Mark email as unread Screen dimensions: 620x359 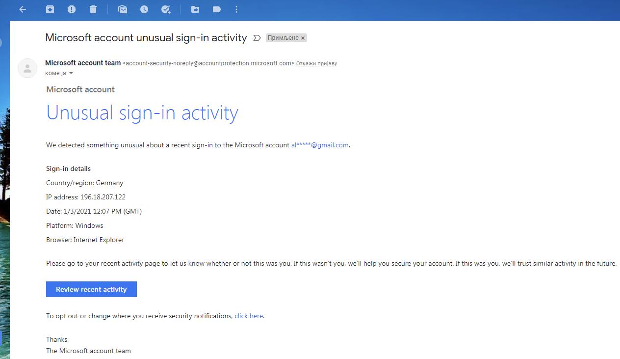(123, 9)
